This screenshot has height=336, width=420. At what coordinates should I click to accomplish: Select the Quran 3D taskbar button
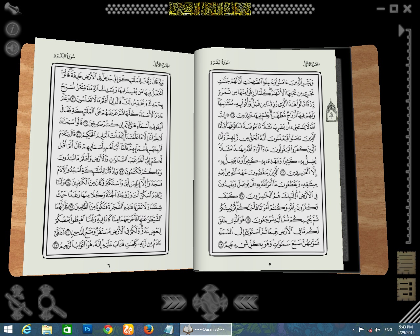pos(206,329)
